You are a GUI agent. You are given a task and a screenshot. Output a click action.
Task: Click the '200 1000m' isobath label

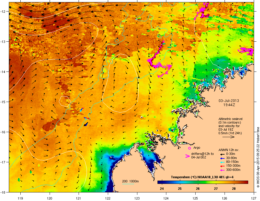click(x=130, y=181)
